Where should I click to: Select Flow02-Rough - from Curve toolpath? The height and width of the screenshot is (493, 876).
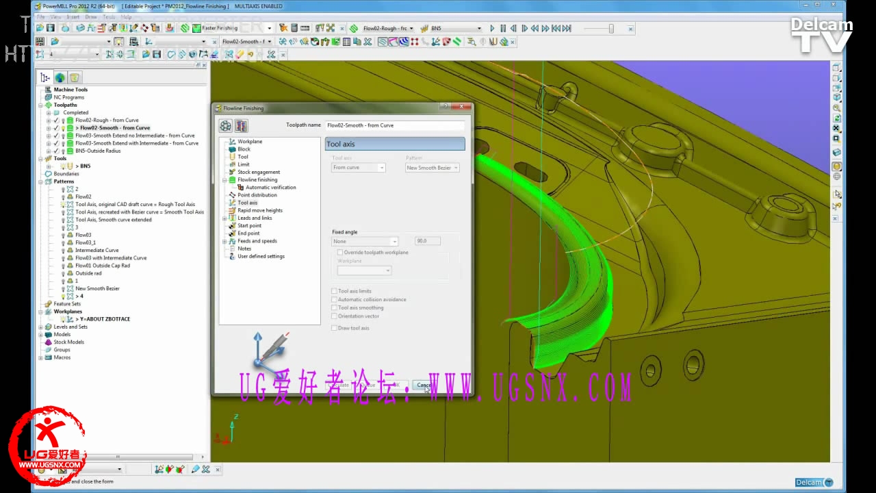point(107,121)
